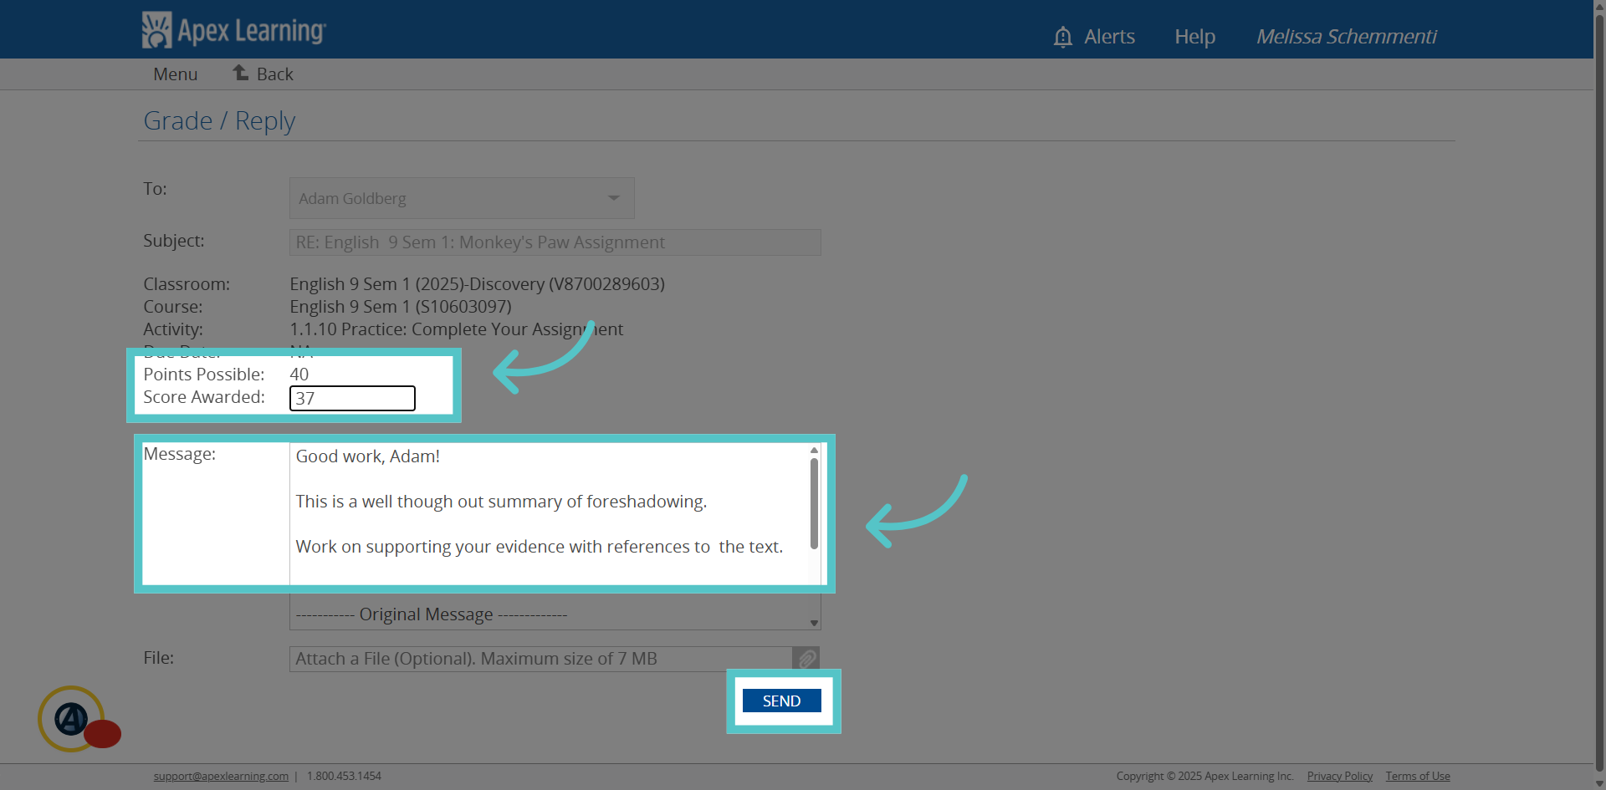
Task: Click the Points Possible value 40
Action: click(299, 375)
